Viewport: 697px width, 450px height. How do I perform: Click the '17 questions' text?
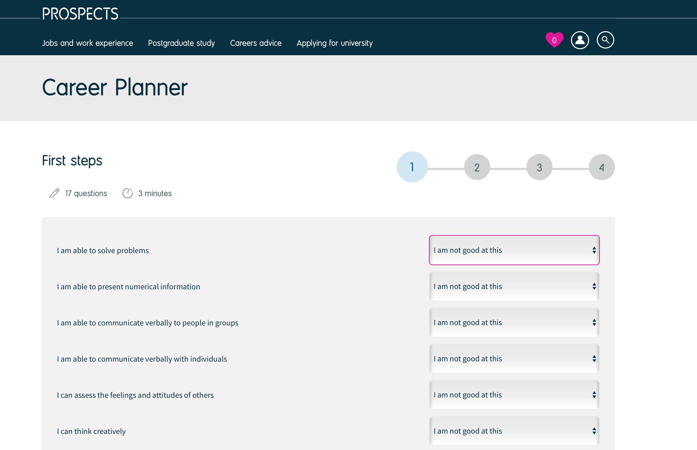click(86, 193)
